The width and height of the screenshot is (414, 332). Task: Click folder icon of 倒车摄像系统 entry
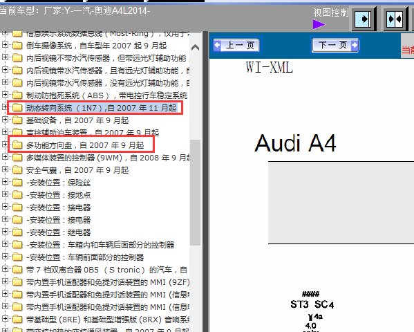[x=17, y=46]
